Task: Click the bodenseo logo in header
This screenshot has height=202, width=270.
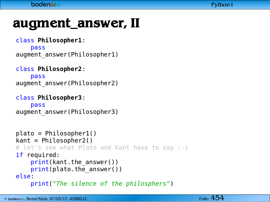Action: 46,4
